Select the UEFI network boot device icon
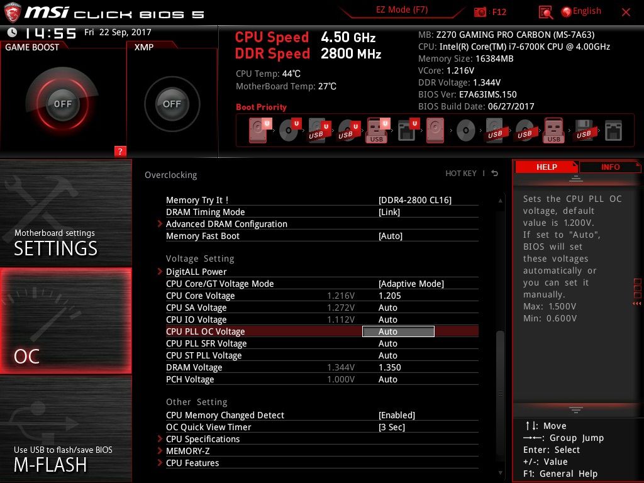Image resolution: width=644 pixels, height=483 pixels. point(408,130)
